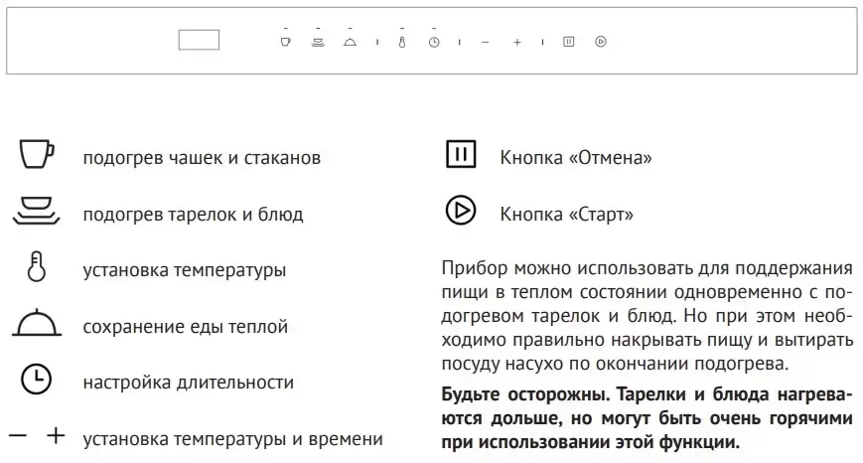Click the icon beside Кнопка «Отмена»
The height and width of the screenshot is (463, 863).
[x=459, y=156]
